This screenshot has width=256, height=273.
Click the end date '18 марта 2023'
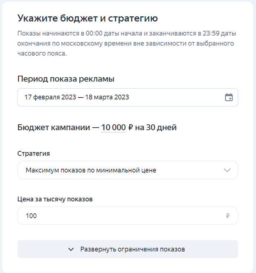click(108, 98)
